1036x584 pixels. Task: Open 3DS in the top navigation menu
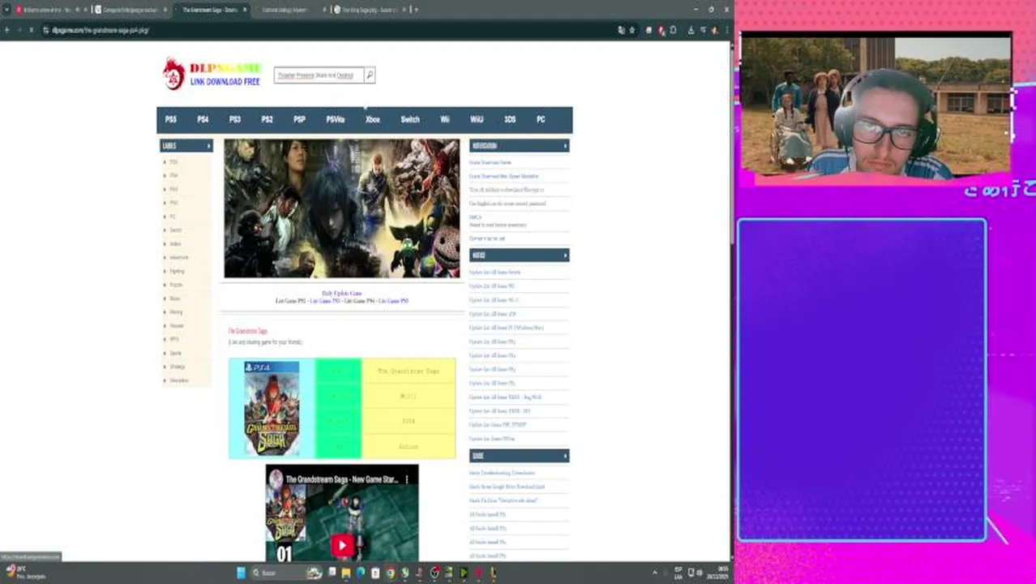click(x=510, y=119)
